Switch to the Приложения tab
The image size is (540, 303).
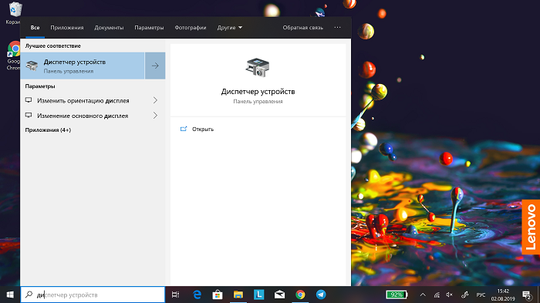point(67,28)
